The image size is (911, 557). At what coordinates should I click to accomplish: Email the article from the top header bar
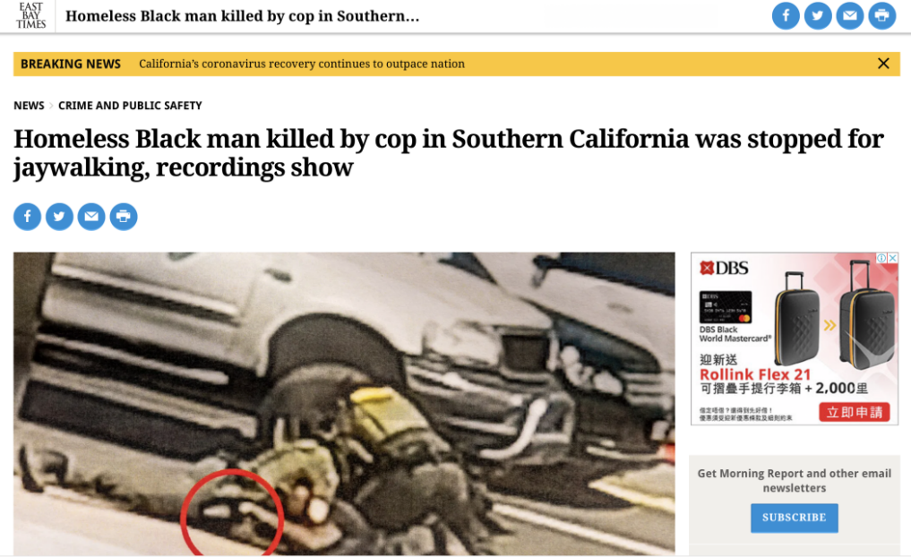pos(849,16)
